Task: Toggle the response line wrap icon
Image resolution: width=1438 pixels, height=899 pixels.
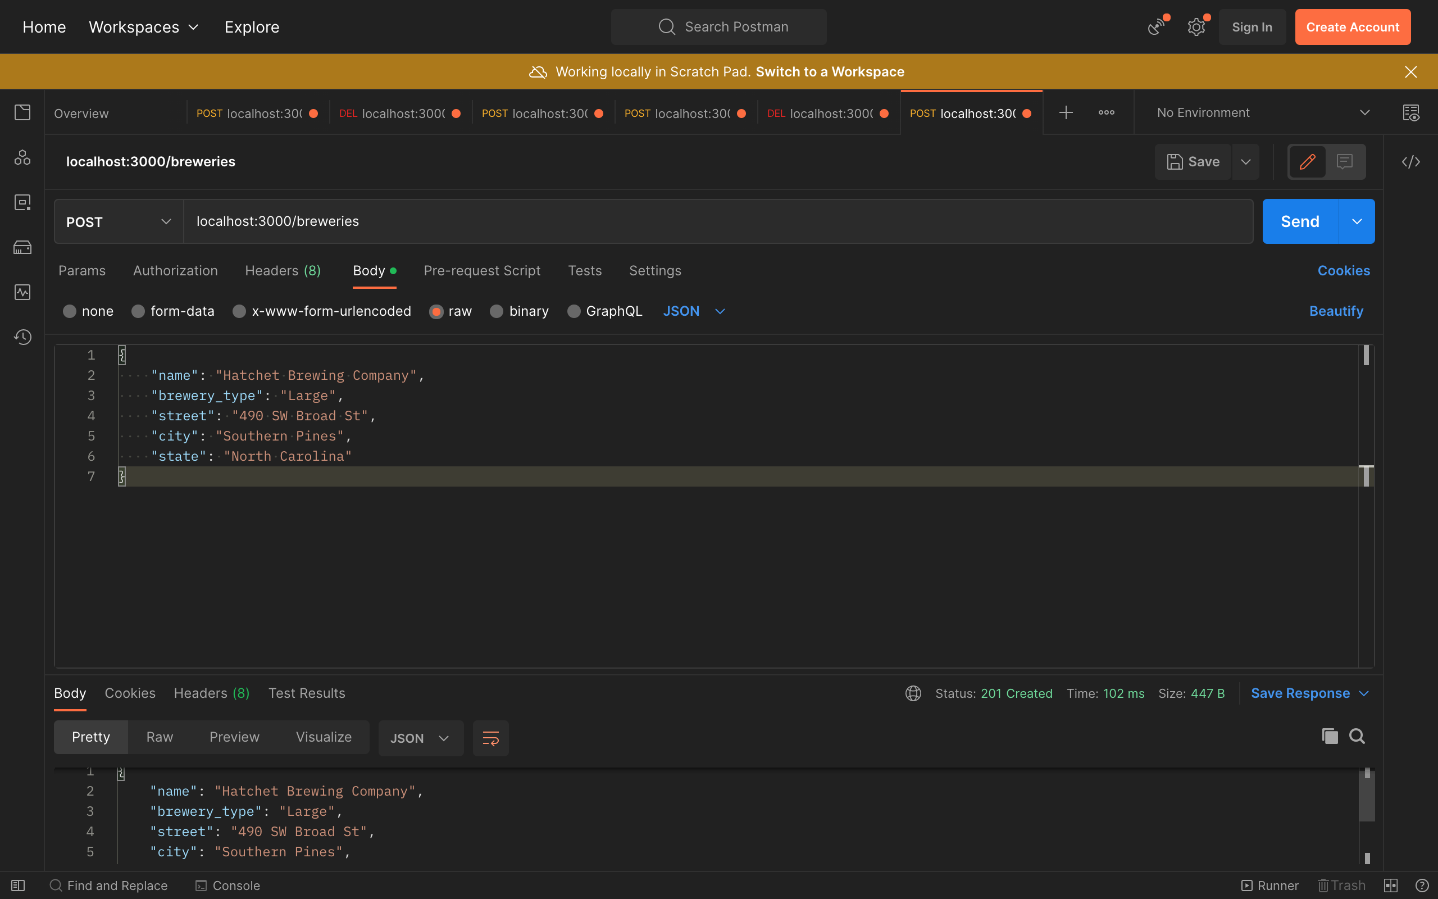Action: 490,738
